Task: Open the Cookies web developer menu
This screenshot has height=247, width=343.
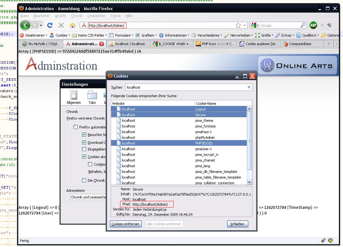Action: pos(60,35)
